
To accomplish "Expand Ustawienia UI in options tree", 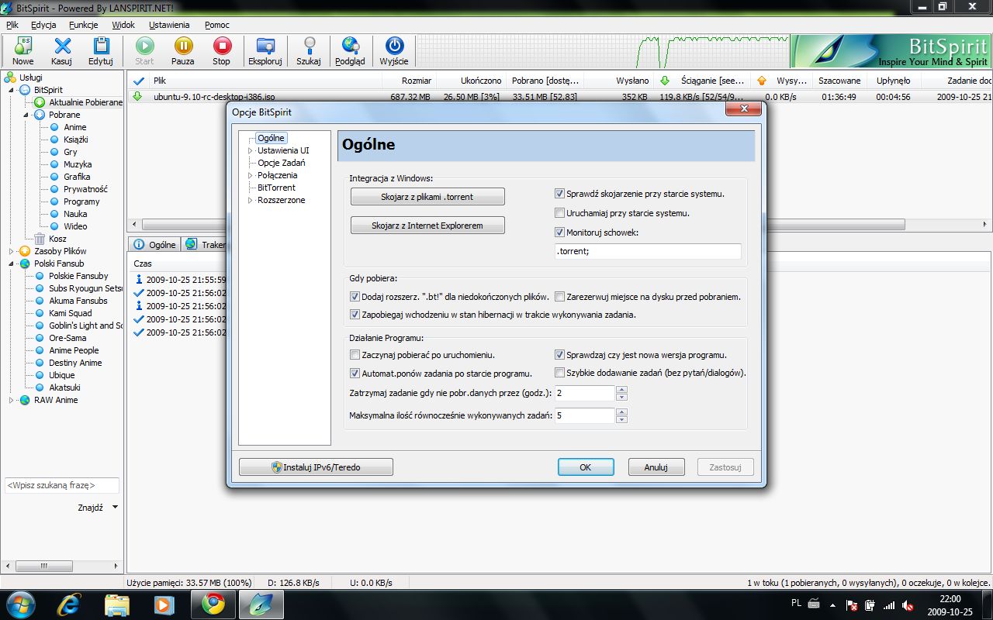I will coord(250,150).
